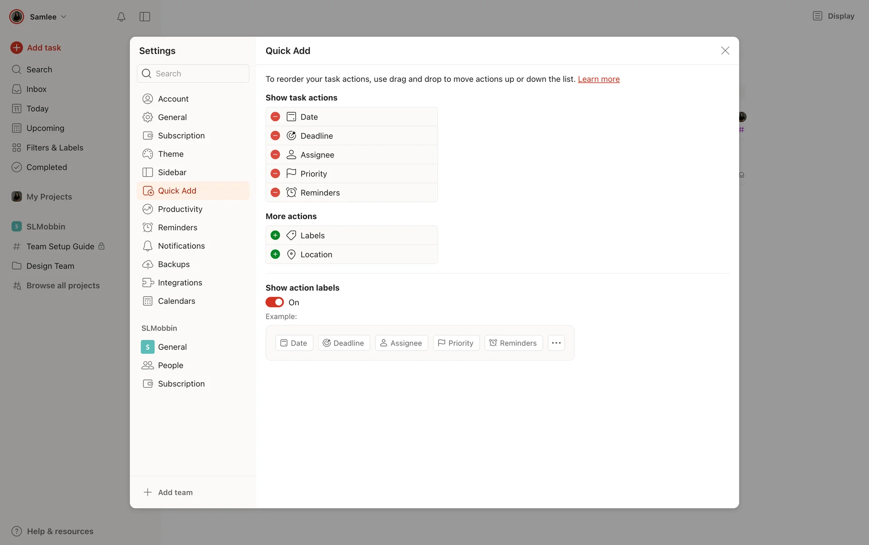
Task: Add Location to shown task actions
Action: 275,254
